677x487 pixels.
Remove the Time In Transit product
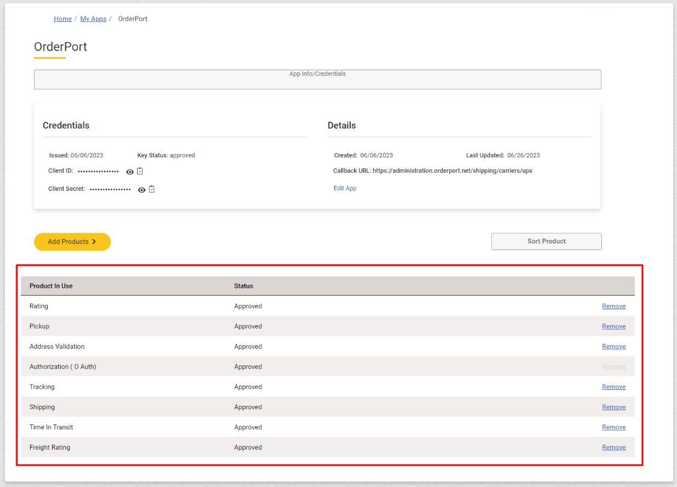point(614,427)
